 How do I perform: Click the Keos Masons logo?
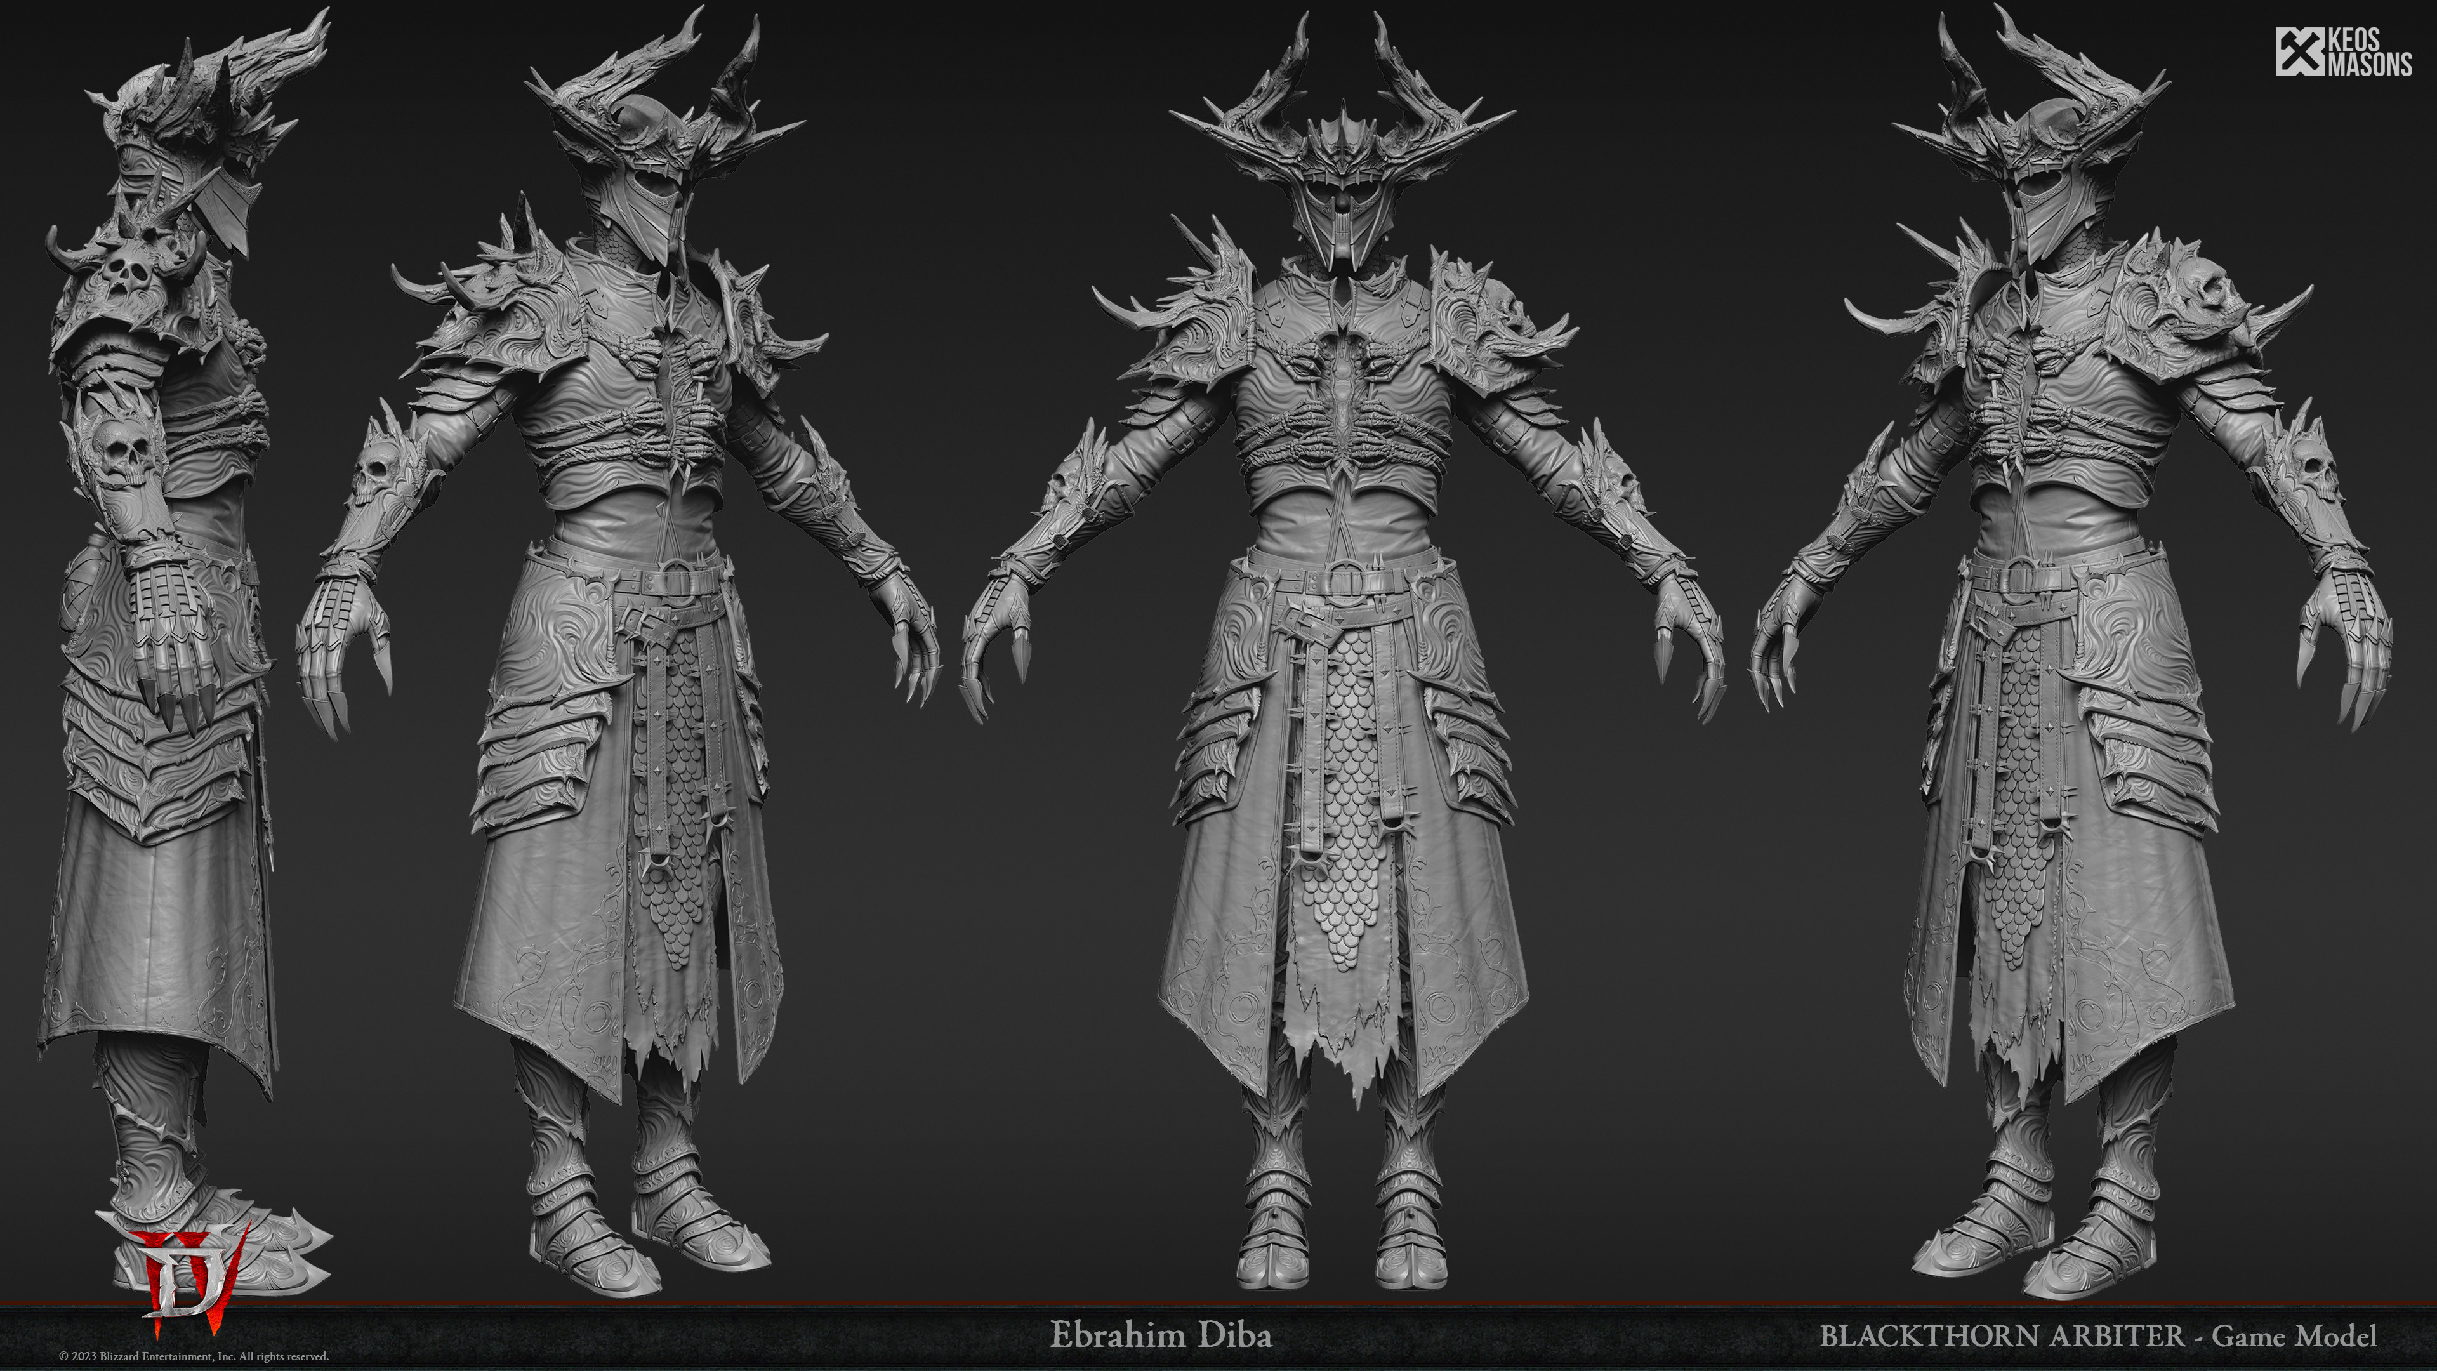(2343, 52)
